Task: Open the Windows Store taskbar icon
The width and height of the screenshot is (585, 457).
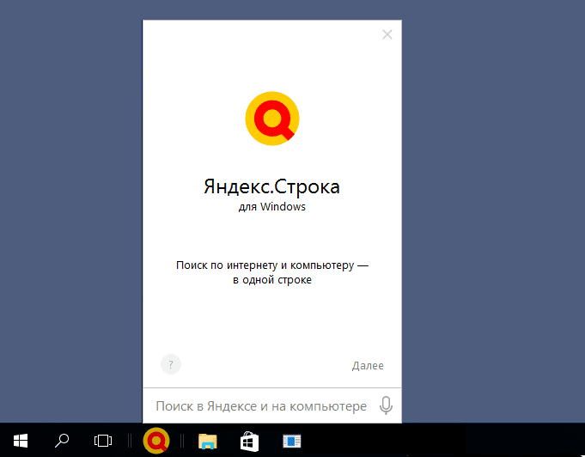Action: (250, 441)
